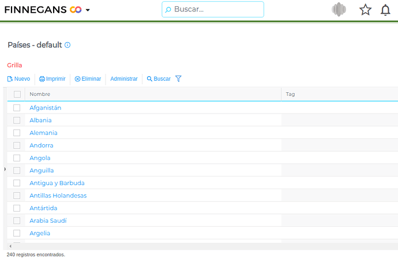Print the list with Imprimir
398x263 pixels.
pos(52,78)
